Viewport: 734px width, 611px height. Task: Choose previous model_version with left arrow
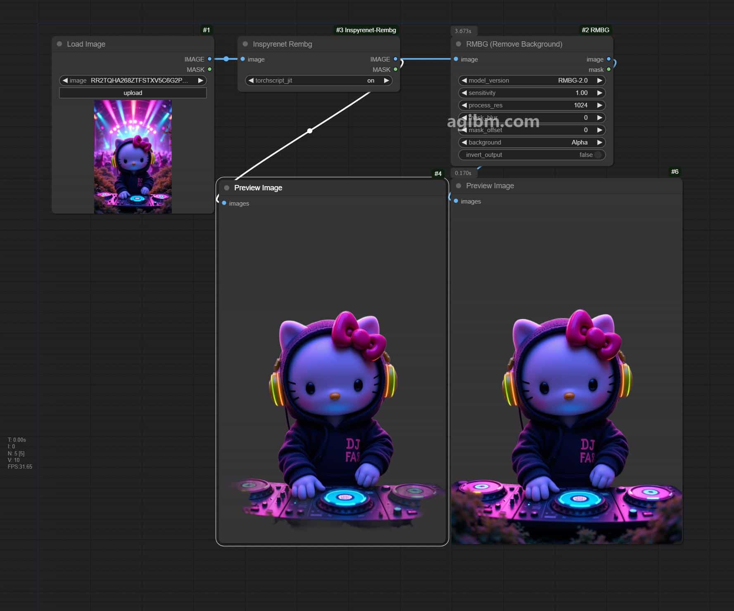coord(464,81)
